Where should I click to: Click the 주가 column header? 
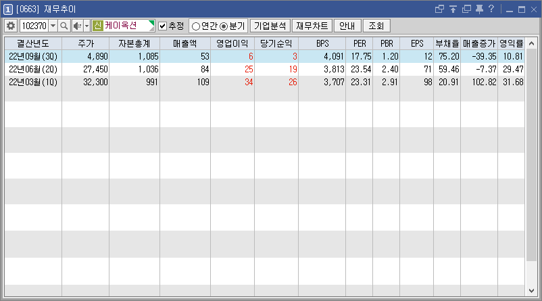[x=86, y=43]
